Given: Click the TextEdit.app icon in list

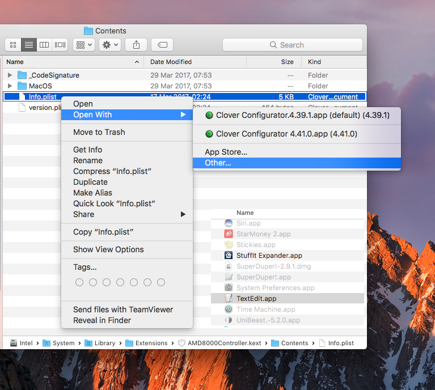Looking at the screenshot, I should (229, 299).
